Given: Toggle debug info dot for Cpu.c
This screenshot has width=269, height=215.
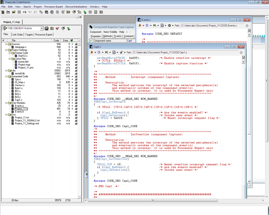Looking at the screenshot, I should pyautogui.click(x=72, y=79).
